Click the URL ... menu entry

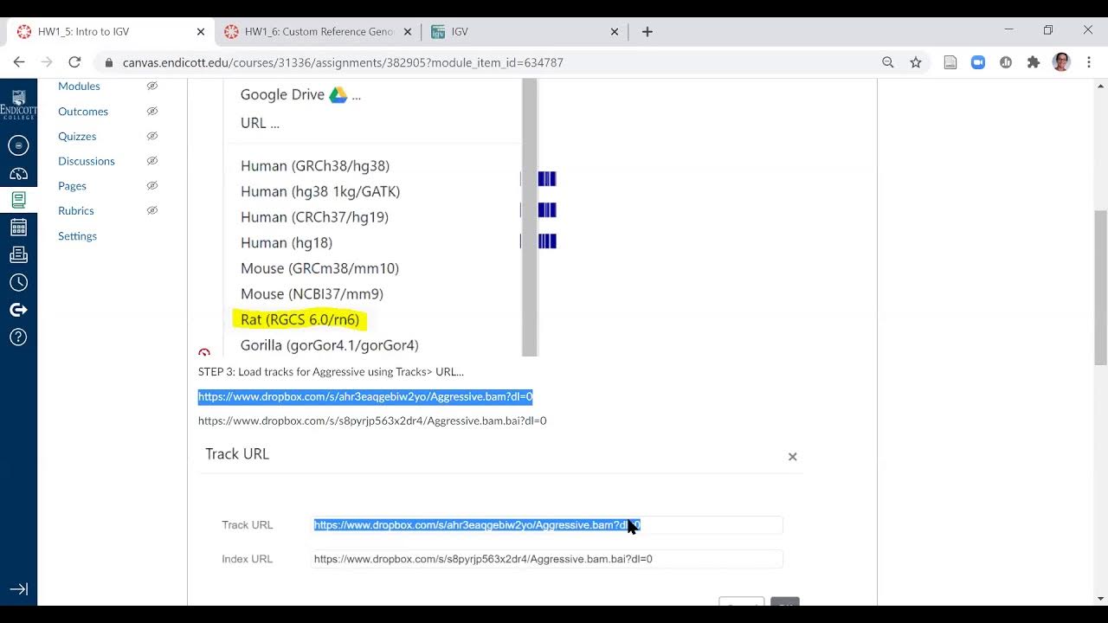pyautogui.click(x=260, y=123)
